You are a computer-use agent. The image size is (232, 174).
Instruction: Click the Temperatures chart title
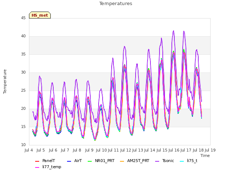116,4
